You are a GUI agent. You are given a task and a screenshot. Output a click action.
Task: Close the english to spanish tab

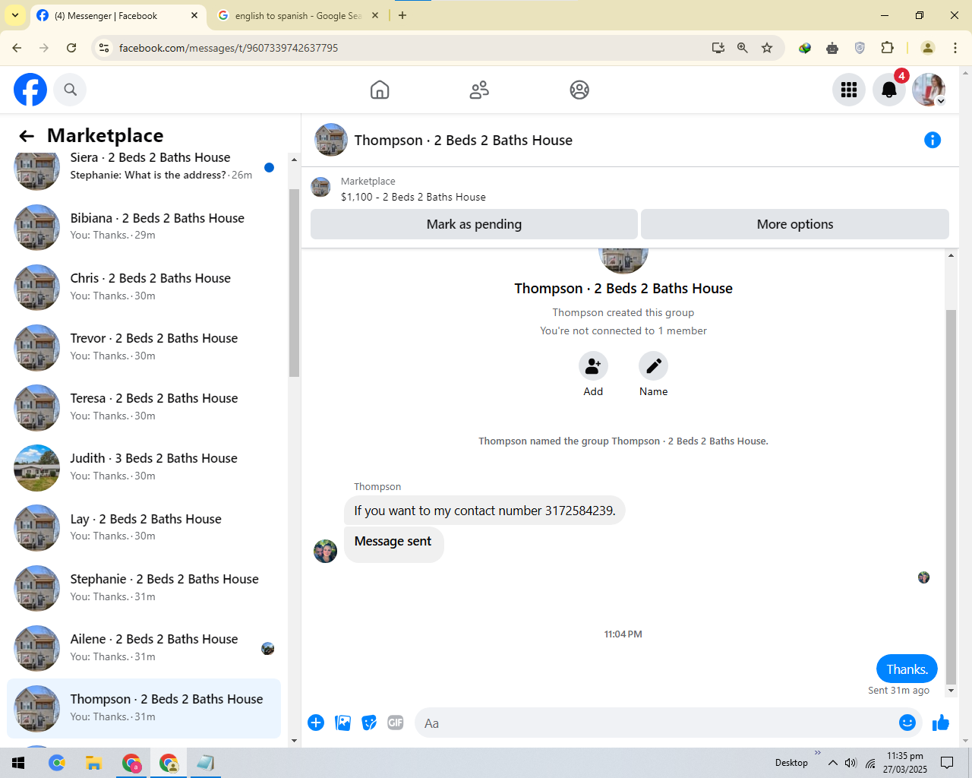pyautogui.click(x=375, y=15)
